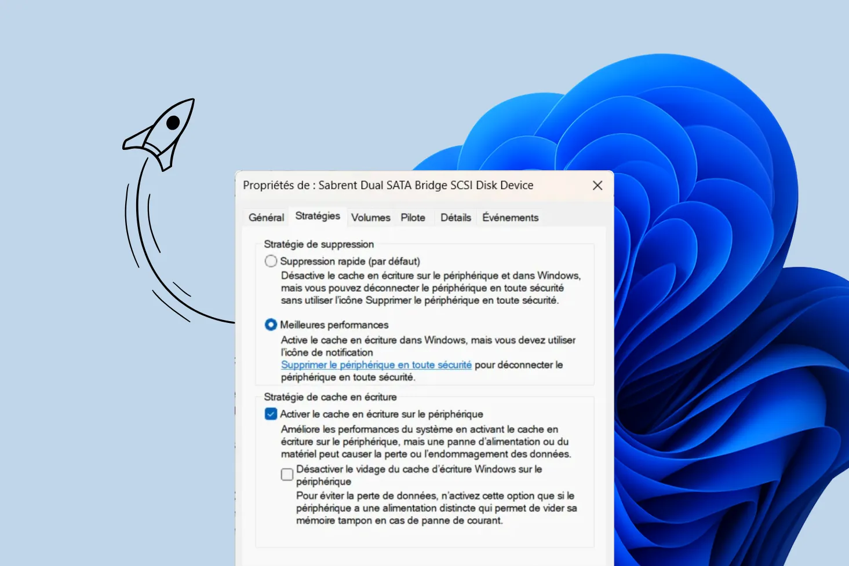The height and width of the screenshot is (566, 849).
Task: Click the Stratégie de suppression group label
Action: point(319,244)
